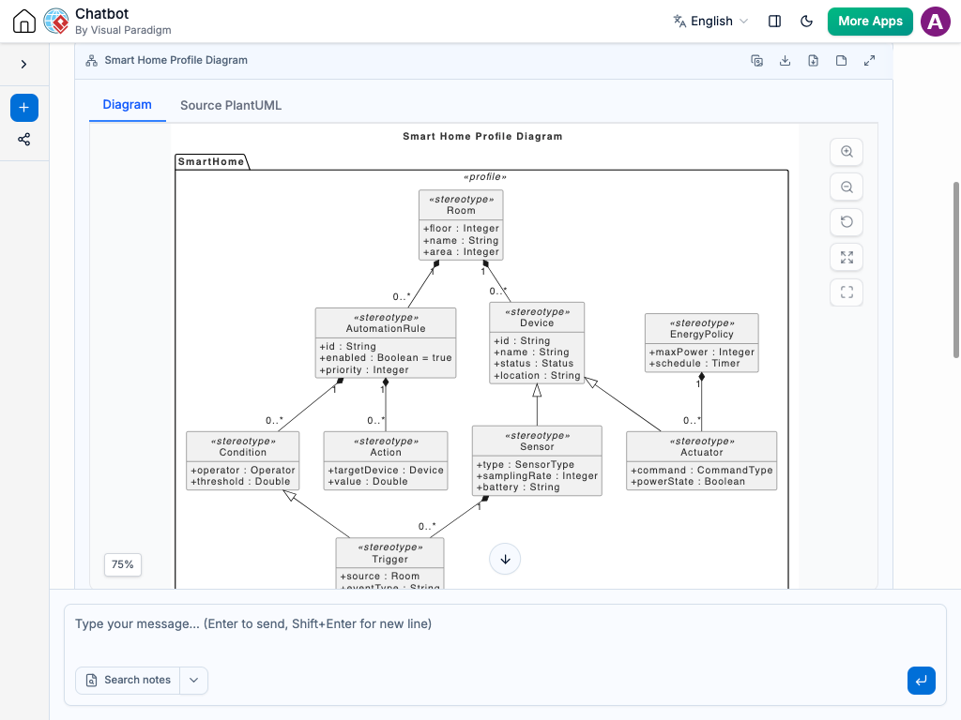This screenshot has width=961, height=720.
Task: Click Search notes button
Action: click(x=128, y=681)
